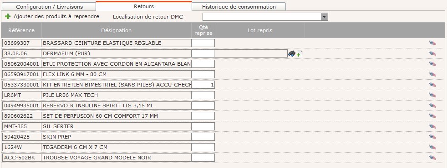Click the add-document icon beside DERMAFILM lot
This screenshot has height=168, width=447.
coord(299,53)
